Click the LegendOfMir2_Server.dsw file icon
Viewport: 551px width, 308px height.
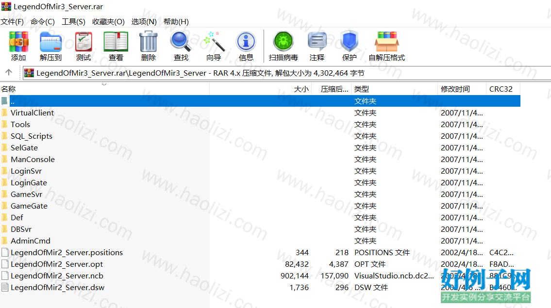(x=5, y=287)
